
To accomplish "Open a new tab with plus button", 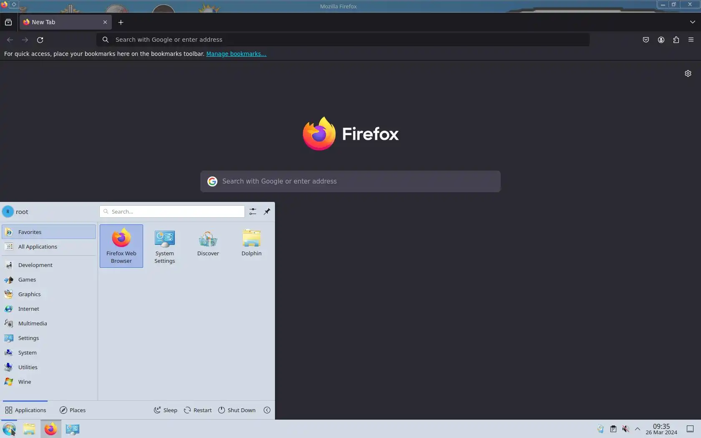I will click(x=121, y=22).
